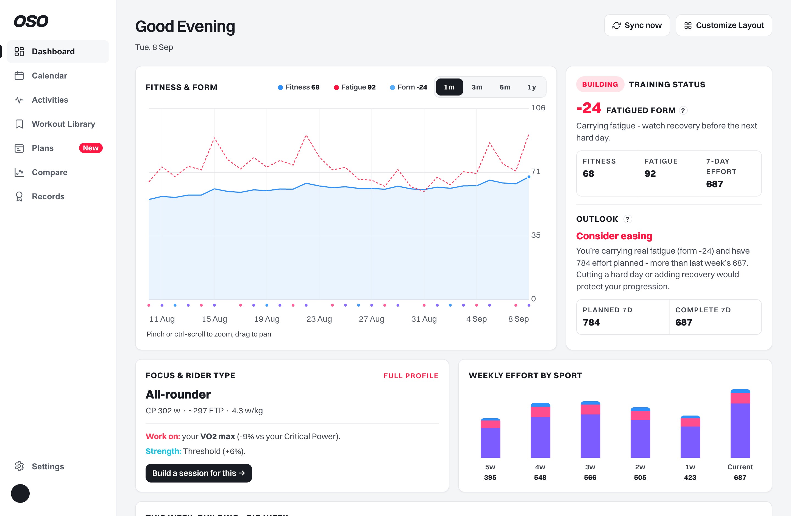This screenshot has width=791, height=516.
Task: Click the New badge beside Plans
Action: 91,148
